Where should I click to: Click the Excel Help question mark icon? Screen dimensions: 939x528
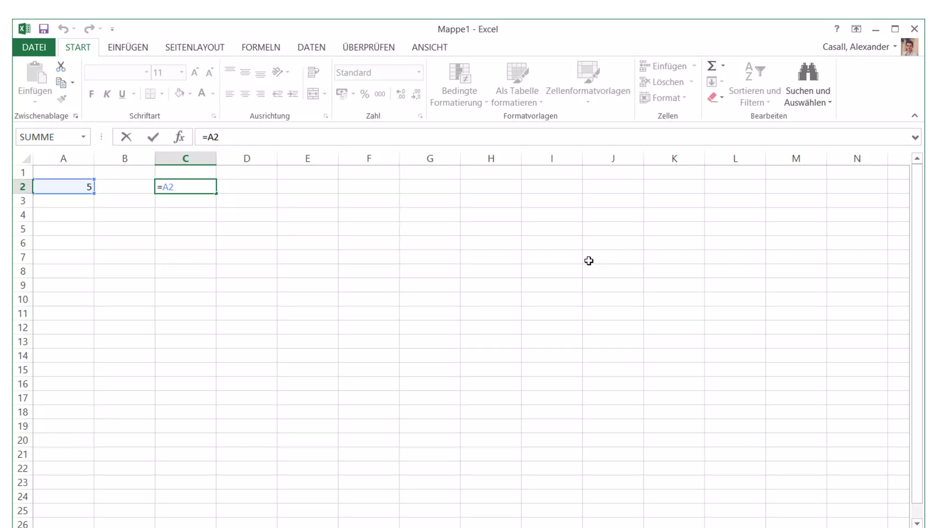[837, 29]
